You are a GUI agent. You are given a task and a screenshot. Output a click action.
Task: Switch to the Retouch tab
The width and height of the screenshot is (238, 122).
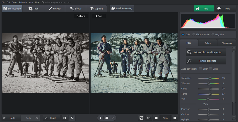54,8
